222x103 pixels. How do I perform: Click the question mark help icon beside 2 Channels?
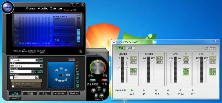(41, 60)
